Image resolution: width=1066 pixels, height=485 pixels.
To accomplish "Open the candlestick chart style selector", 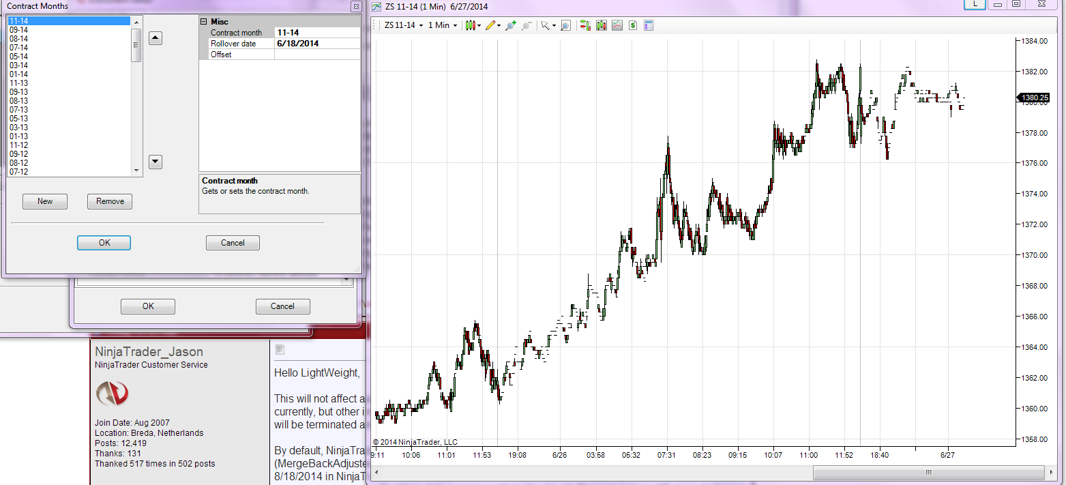I will coord(473,25).
